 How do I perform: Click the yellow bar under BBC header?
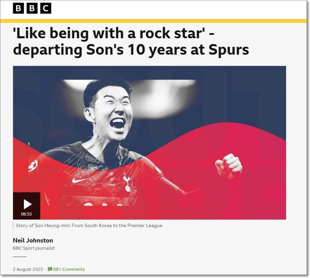click(x=153, y=21)
